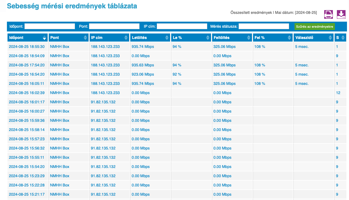Click the Mai dátum [2024-08-25] text
The height and width of the screenshot is (200, 349).
[x=296, y=13]
